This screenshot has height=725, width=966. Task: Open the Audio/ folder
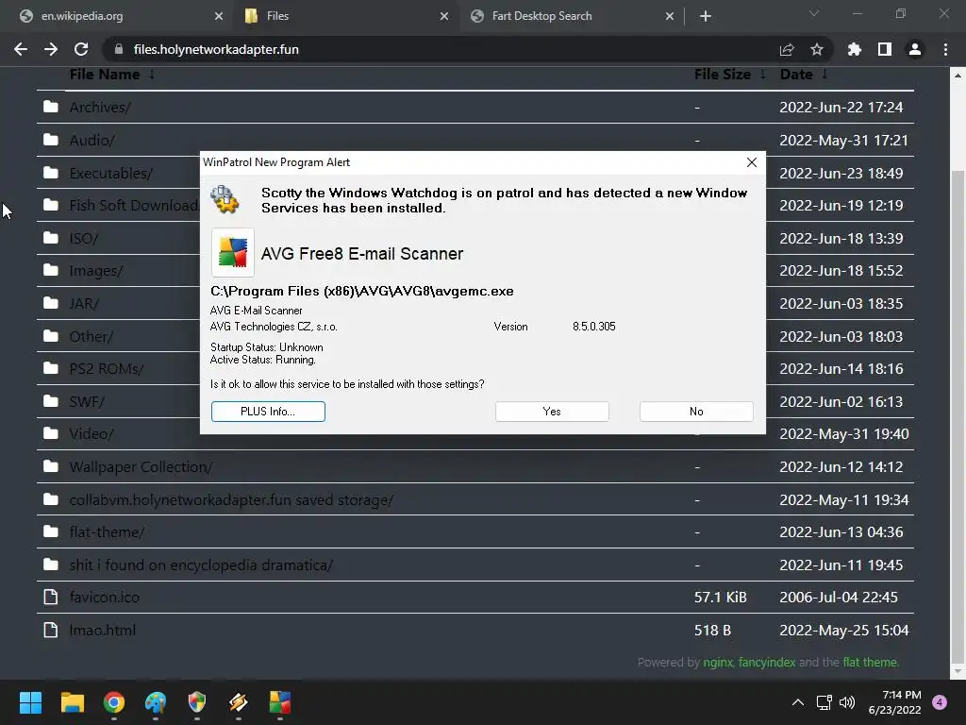(92, 140)
